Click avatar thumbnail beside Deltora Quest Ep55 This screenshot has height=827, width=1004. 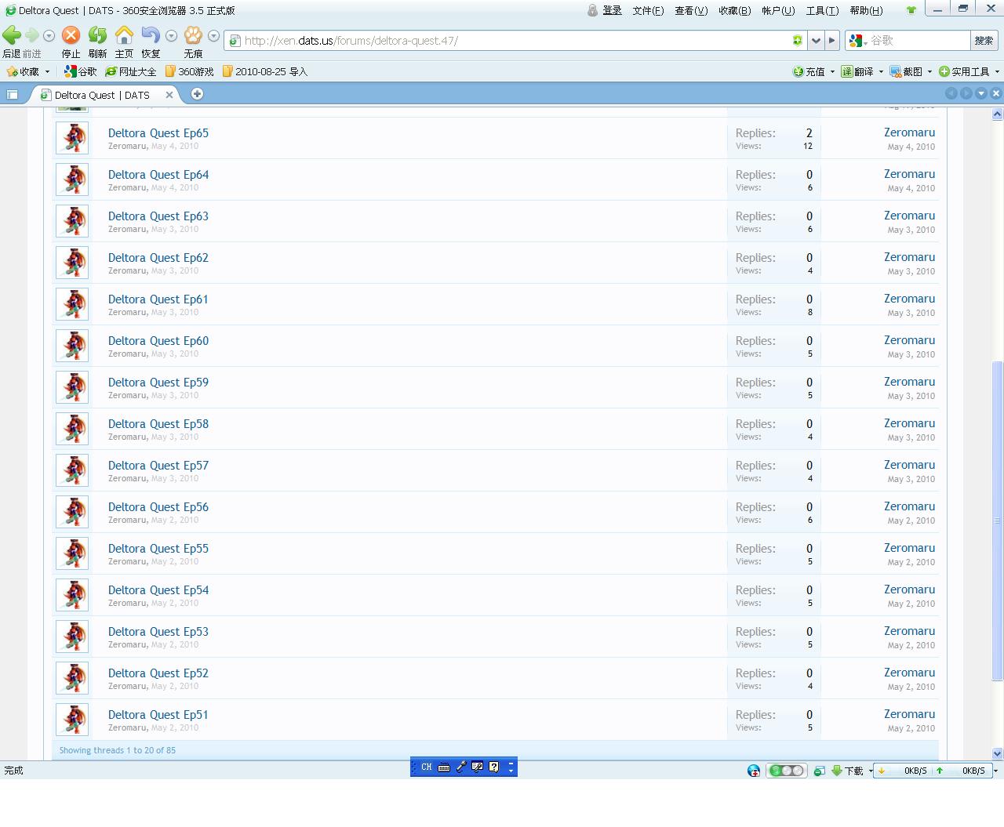point(72,553)
